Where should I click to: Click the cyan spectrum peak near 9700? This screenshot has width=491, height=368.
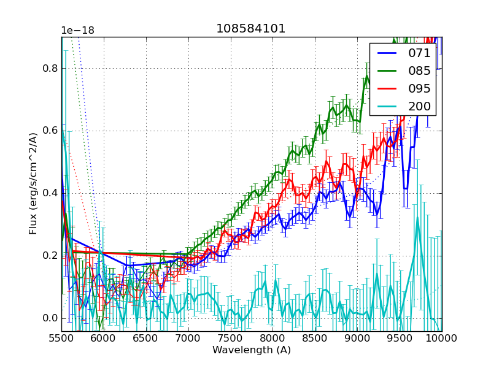(417, 220)
